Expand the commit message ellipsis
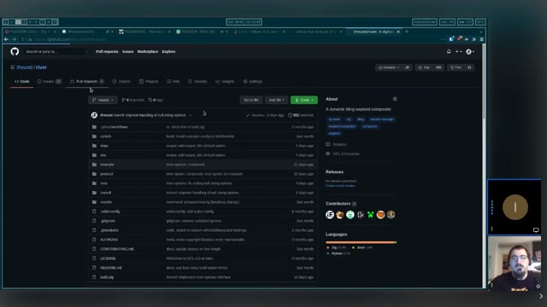 (191, 115)
